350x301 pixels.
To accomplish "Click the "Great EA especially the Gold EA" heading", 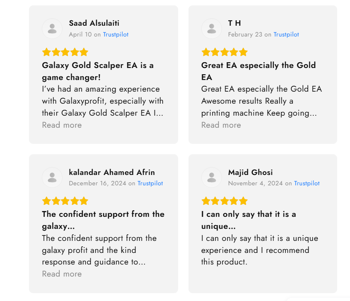I will tap(258, 71).
